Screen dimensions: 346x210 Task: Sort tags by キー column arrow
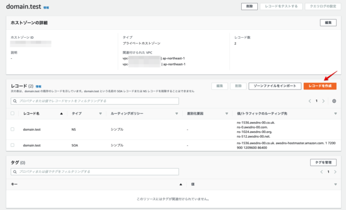point(181,185)
